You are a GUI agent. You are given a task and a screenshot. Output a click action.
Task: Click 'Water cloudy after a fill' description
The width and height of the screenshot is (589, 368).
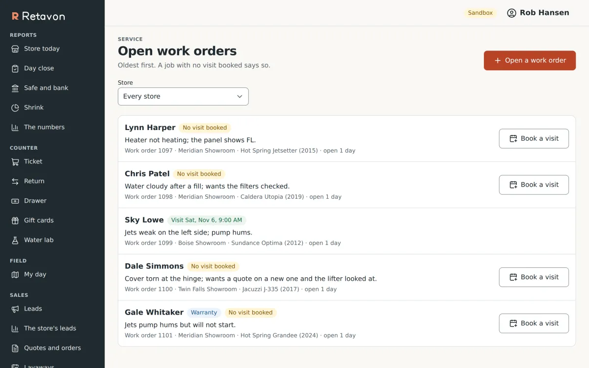pyautogui.click(x=207, y=186)
